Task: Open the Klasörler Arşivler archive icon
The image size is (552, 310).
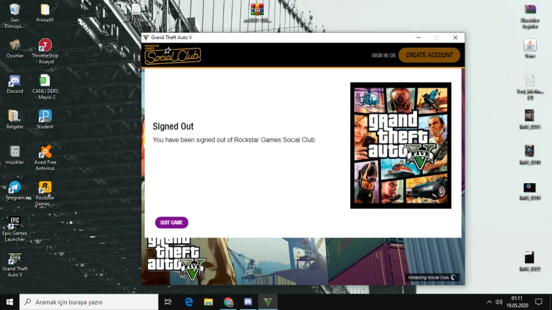Action: point(530,16)
